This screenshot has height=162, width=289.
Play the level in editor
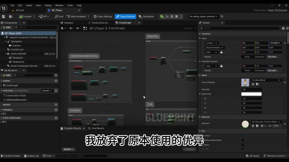[x=162, y=17]
